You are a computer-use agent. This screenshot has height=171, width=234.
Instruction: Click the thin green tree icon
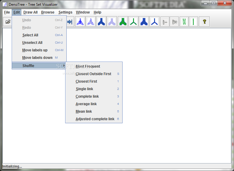[133, 22]
